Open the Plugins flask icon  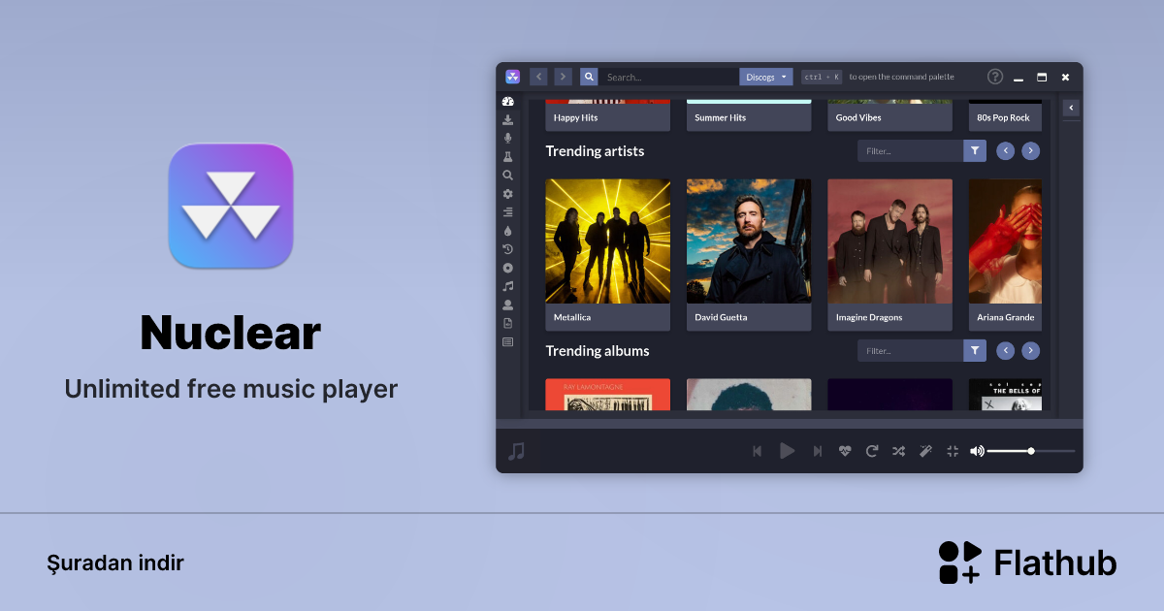point(507,156)
